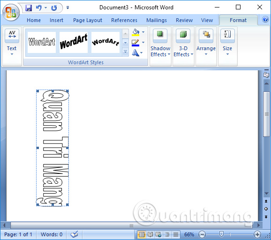Screen dimensions: 271x240
Task: Open the Page Layout tab
Action: pyautogui.click(x=88, y=20)
